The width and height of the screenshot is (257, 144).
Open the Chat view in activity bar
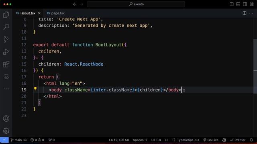6,76
